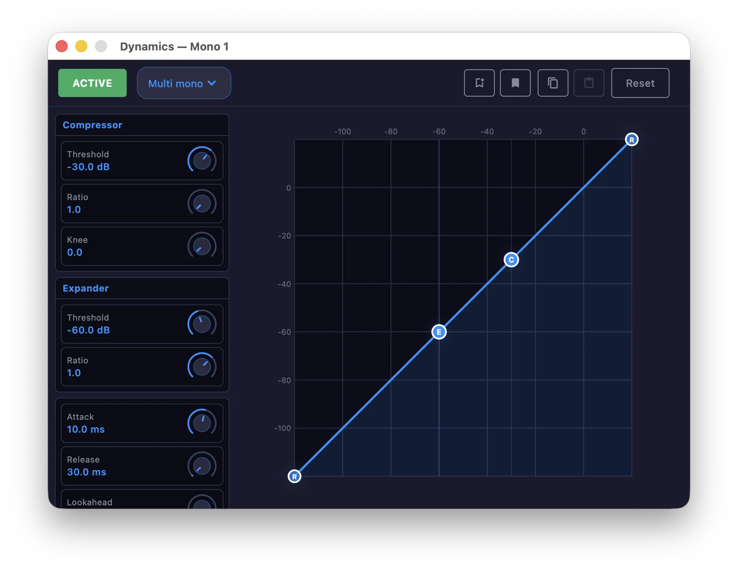Click the filled bookmark presets icon
738x572 pixels.
[515, 83]
